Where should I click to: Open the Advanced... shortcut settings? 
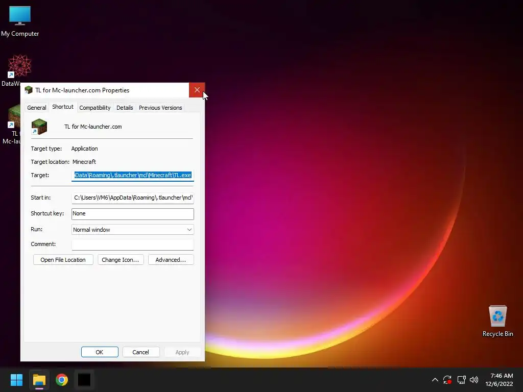(x=171, y=260)
